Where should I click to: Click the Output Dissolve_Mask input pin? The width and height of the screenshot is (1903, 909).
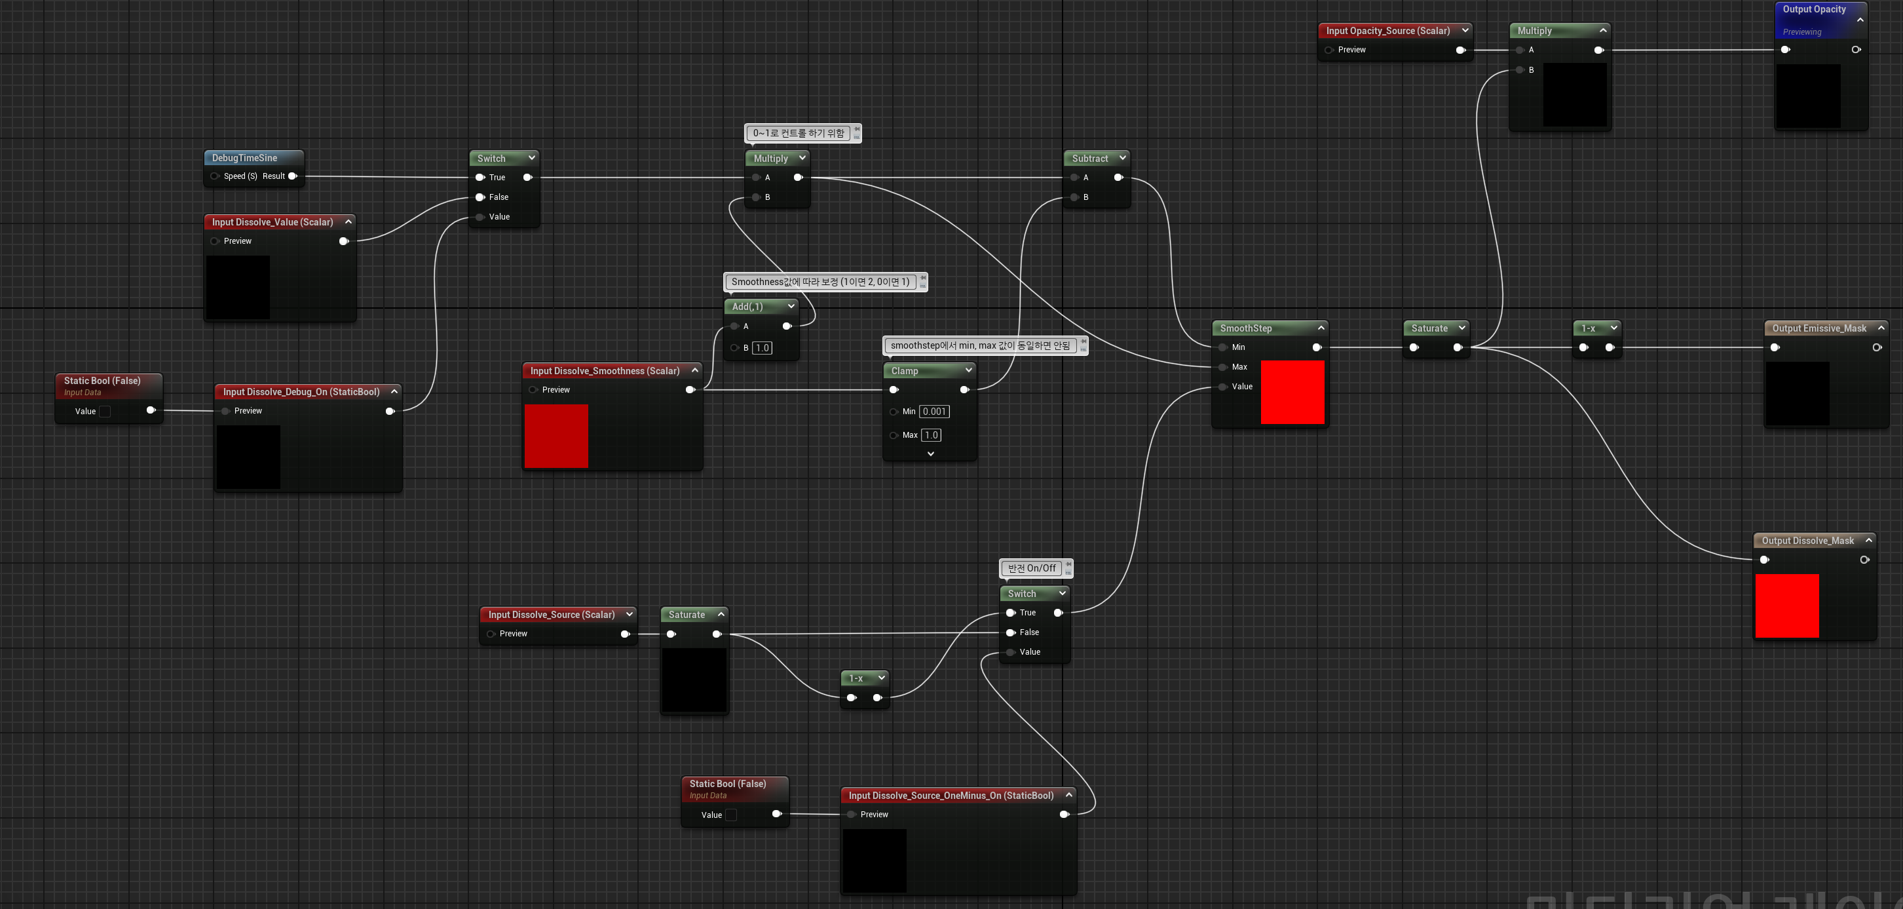click(x=1765, y=560)
